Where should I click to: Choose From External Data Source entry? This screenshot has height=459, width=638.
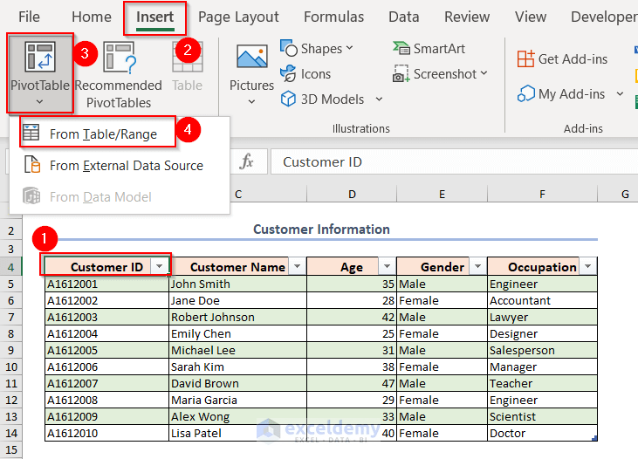coord(120,165)
